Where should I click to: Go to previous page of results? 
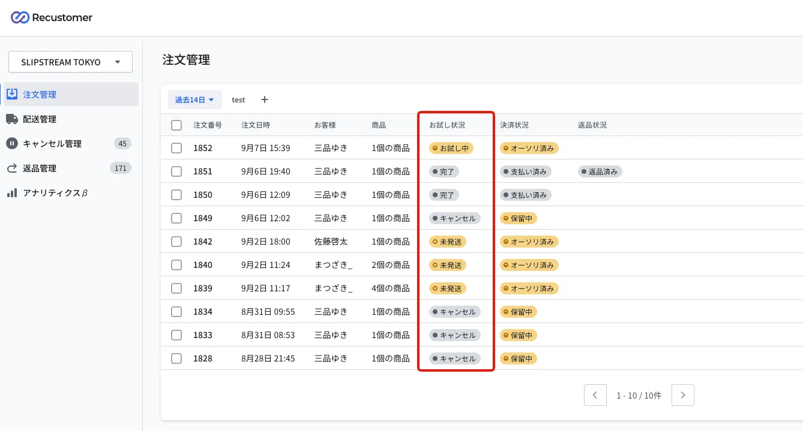pyautogui.click(x=595, y=395)
